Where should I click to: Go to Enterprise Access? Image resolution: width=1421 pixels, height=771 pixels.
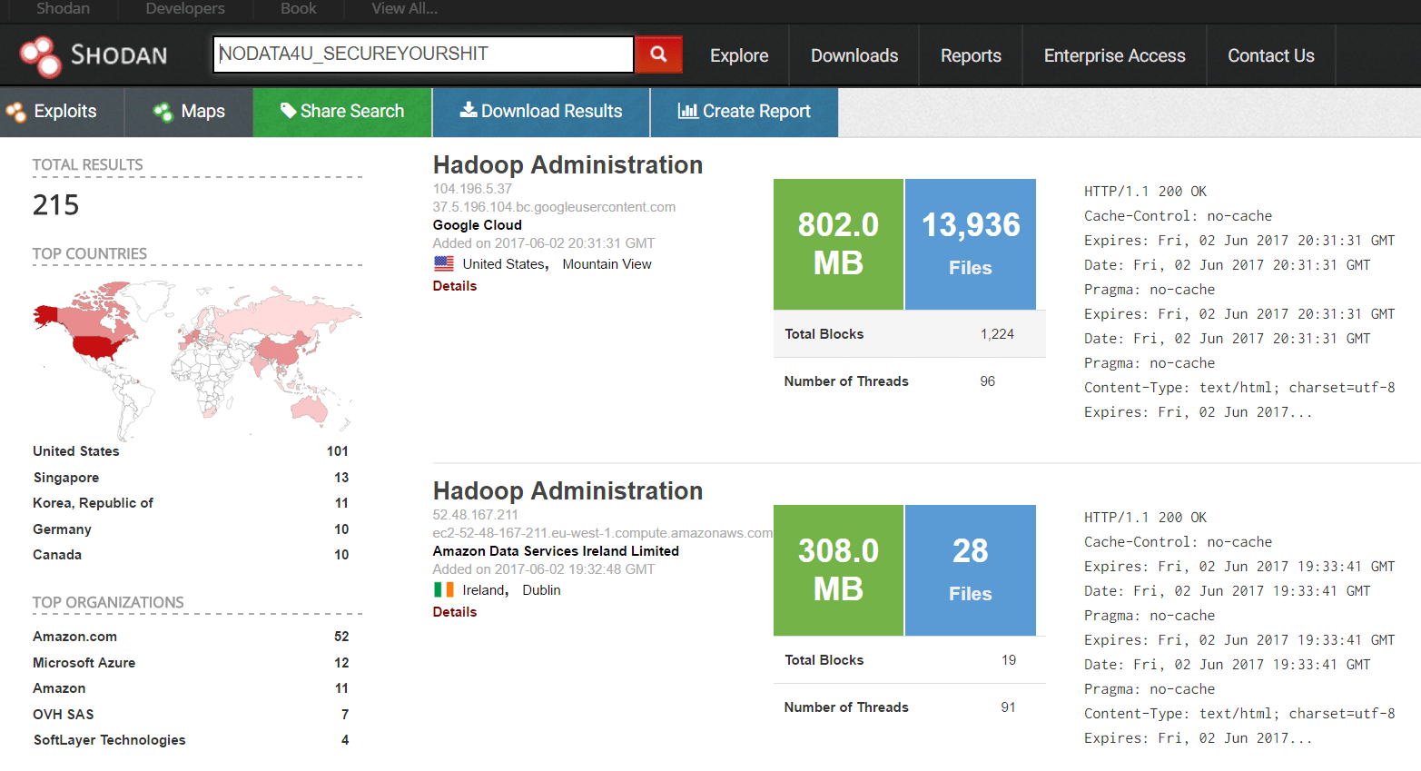click(1114, 55)
